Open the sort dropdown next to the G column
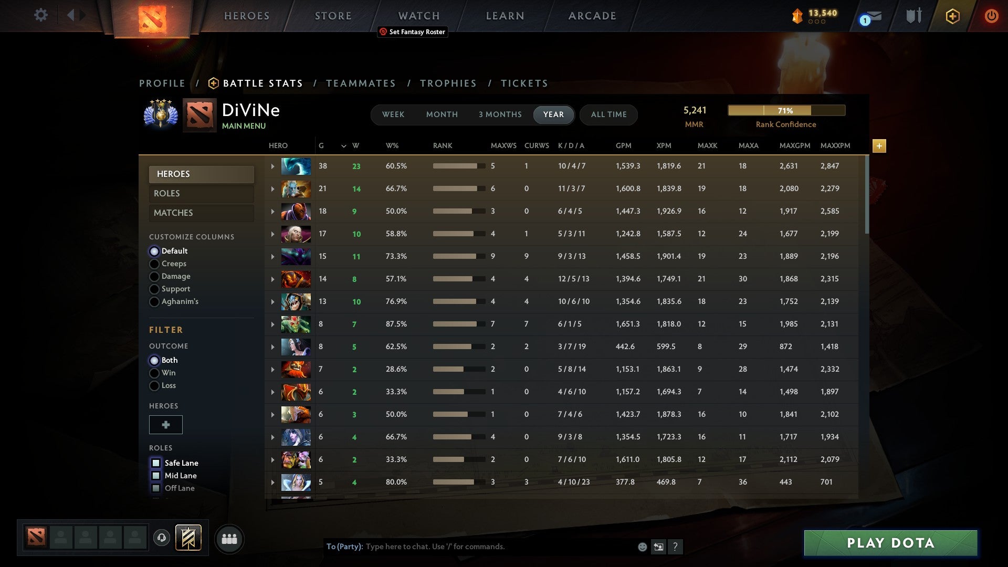This screenshot has width=1008, height=567. coord(344,146)
